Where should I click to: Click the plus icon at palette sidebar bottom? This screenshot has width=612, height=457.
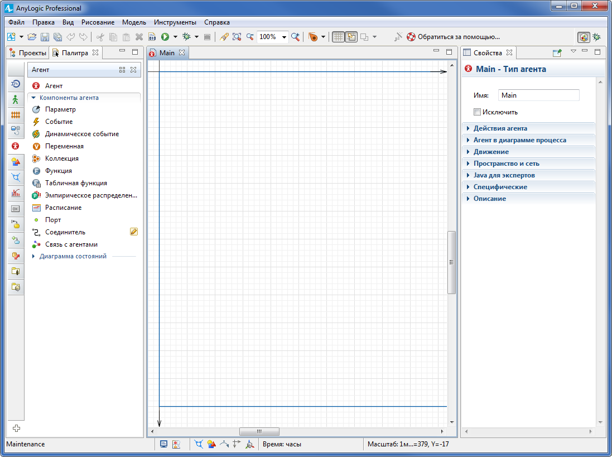pyautogui.click(x=16, y=428)
